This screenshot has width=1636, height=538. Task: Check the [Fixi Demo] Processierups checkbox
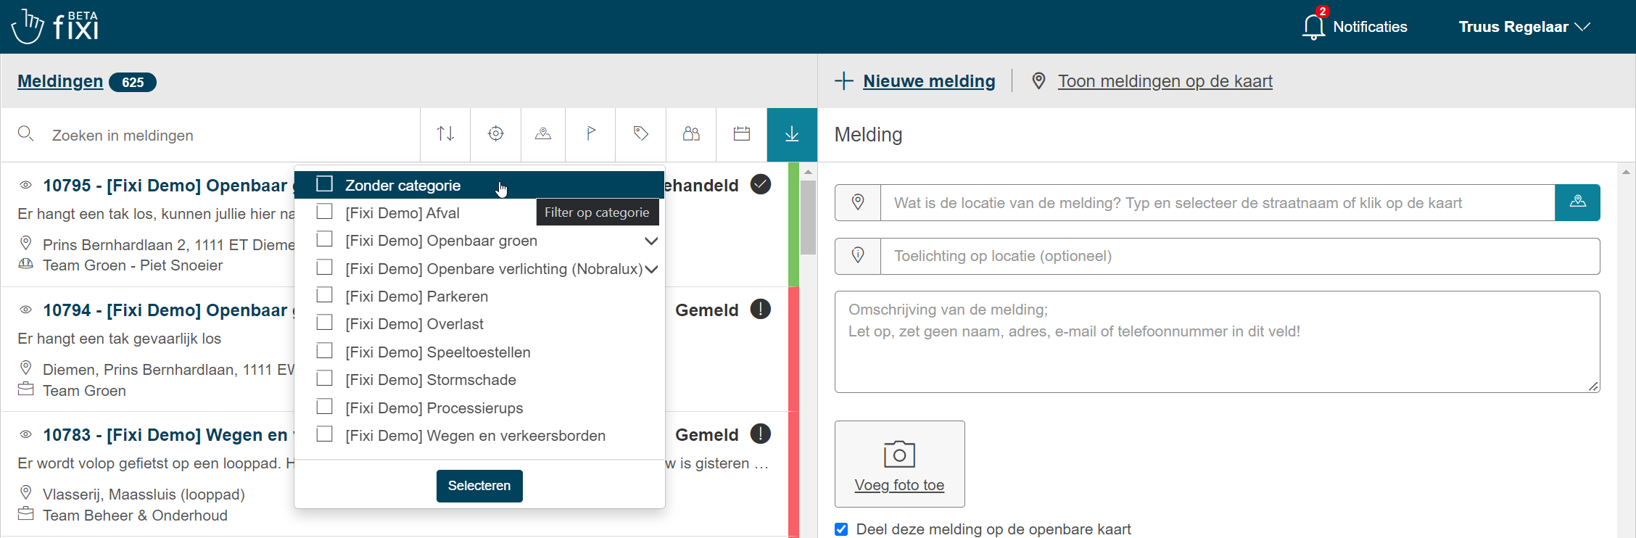coord(325,407)
